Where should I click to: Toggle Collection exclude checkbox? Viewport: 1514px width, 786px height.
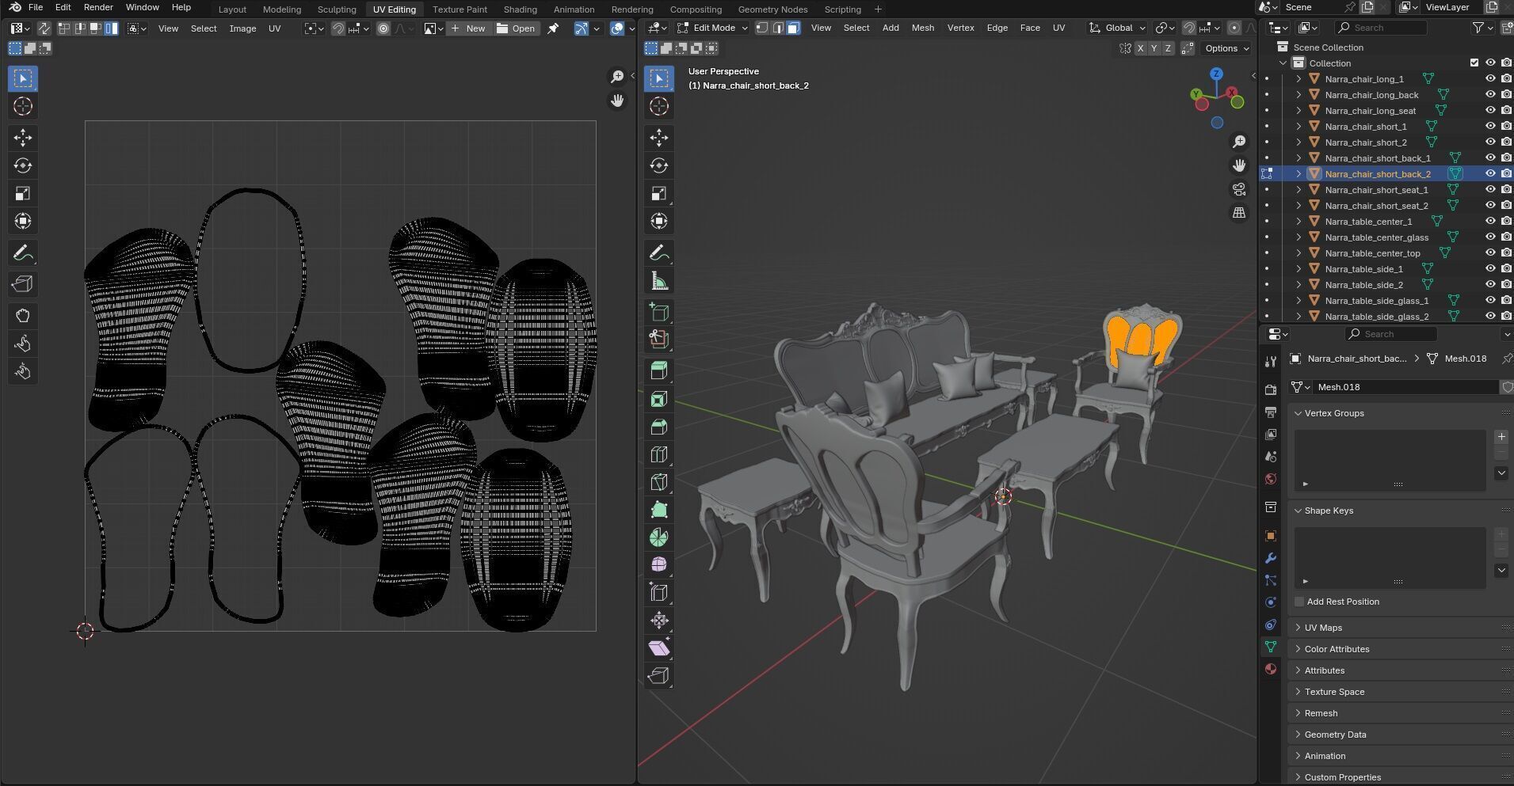pos(1474,63)
